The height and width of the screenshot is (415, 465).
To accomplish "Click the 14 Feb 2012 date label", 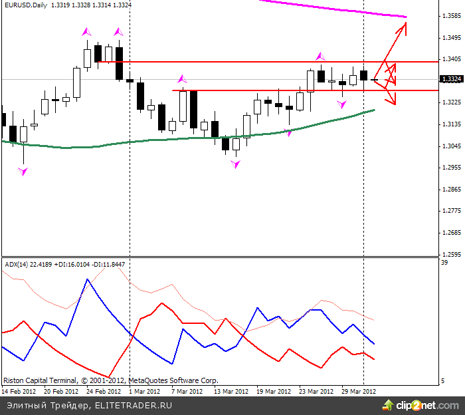I will pos(19,391).
